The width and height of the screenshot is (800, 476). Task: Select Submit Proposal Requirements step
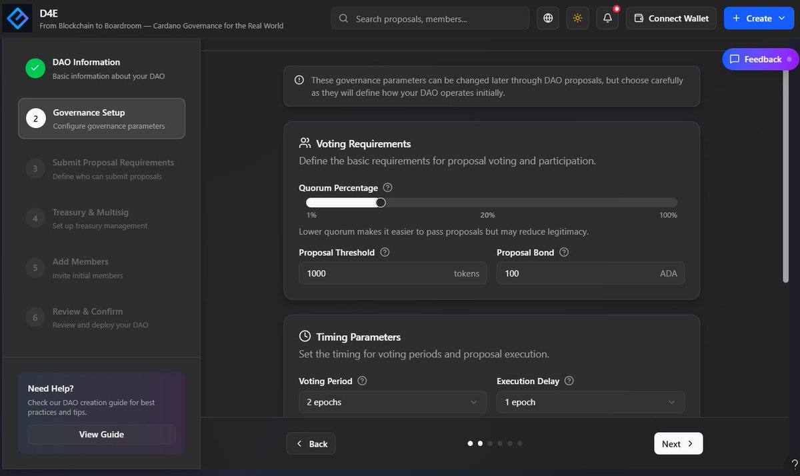[x=101, y=169]
